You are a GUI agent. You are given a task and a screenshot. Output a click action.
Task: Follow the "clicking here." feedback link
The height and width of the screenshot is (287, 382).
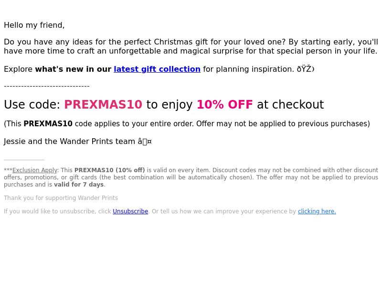point(317,211)
